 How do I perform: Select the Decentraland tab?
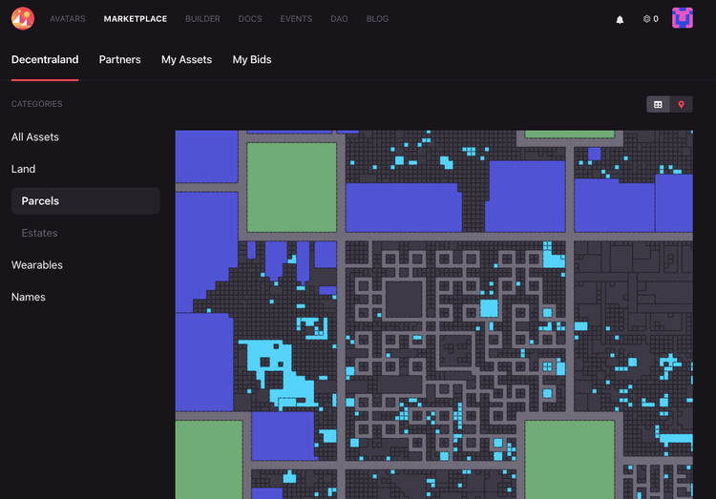[x=45, y=60]
